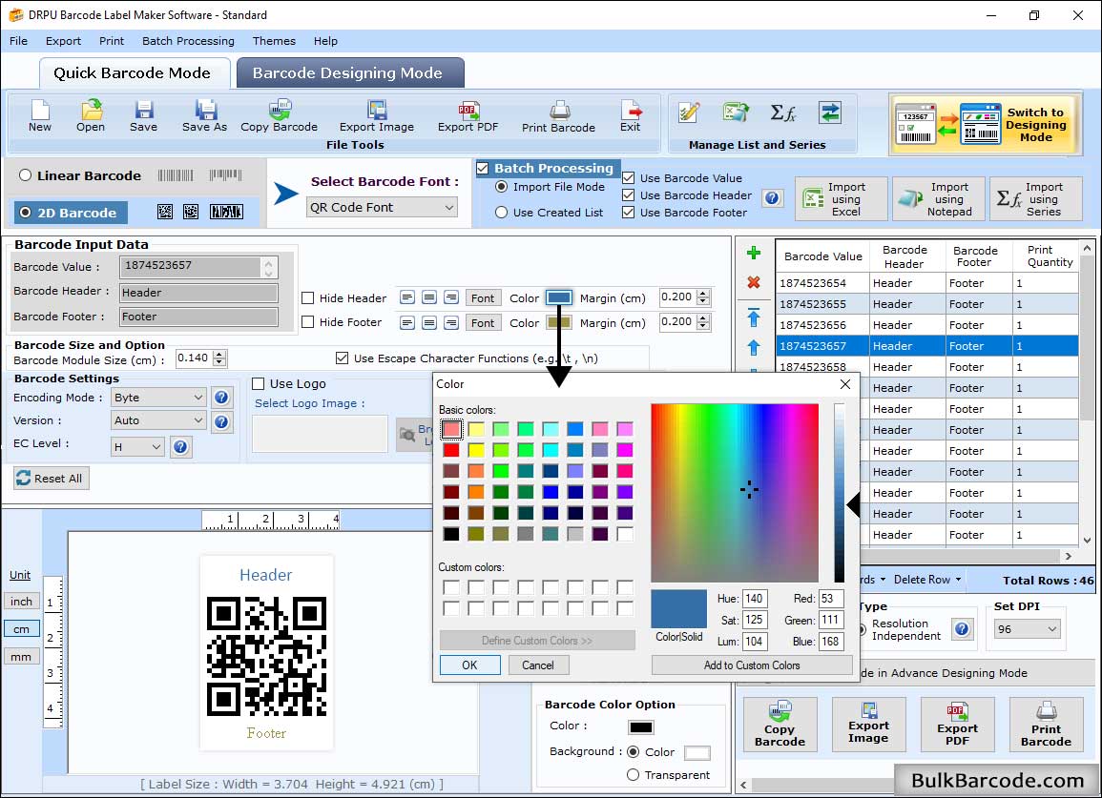Increase Barcode Module Size stepper
Viewport: 1102px width, 798px height.
pyautogui.click(x=219, y=354)
